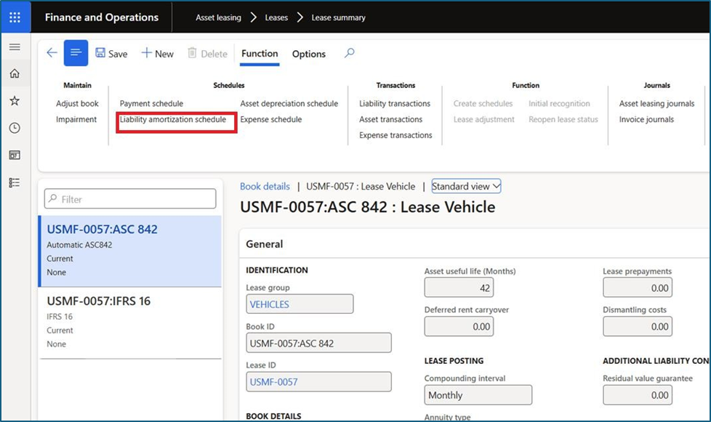This screenshot has height=422, width=711.
Task: Open the Compounding interval Monthly dropdown
Action: [x=478, y=395]
